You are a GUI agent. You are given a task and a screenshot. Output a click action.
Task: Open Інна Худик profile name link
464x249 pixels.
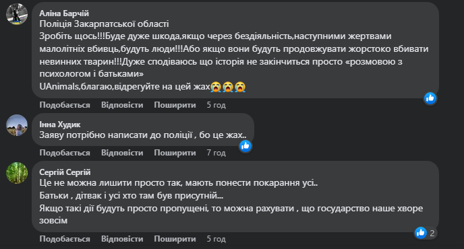[x=60, y=124]
